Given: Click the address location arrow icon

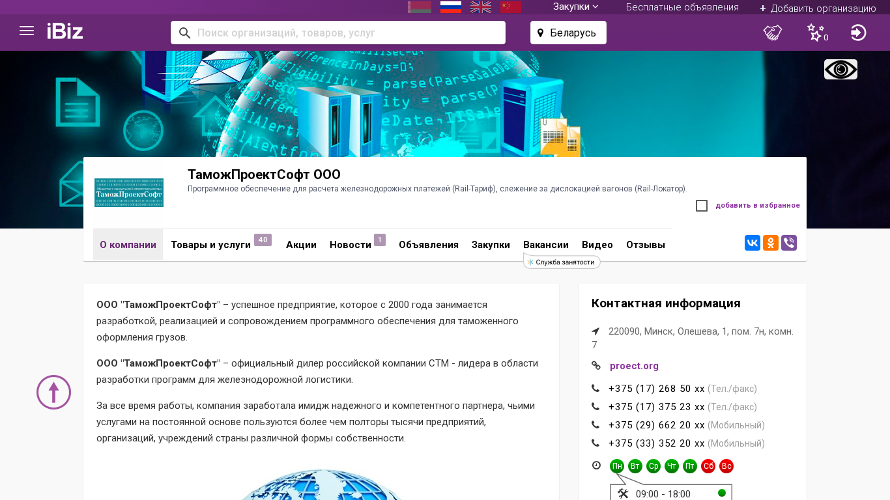Looking at the screenshot, I should click(x=596, y=331).
